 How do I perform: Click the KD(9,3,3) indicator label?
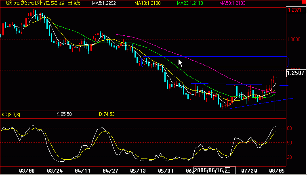click(11, 115)
